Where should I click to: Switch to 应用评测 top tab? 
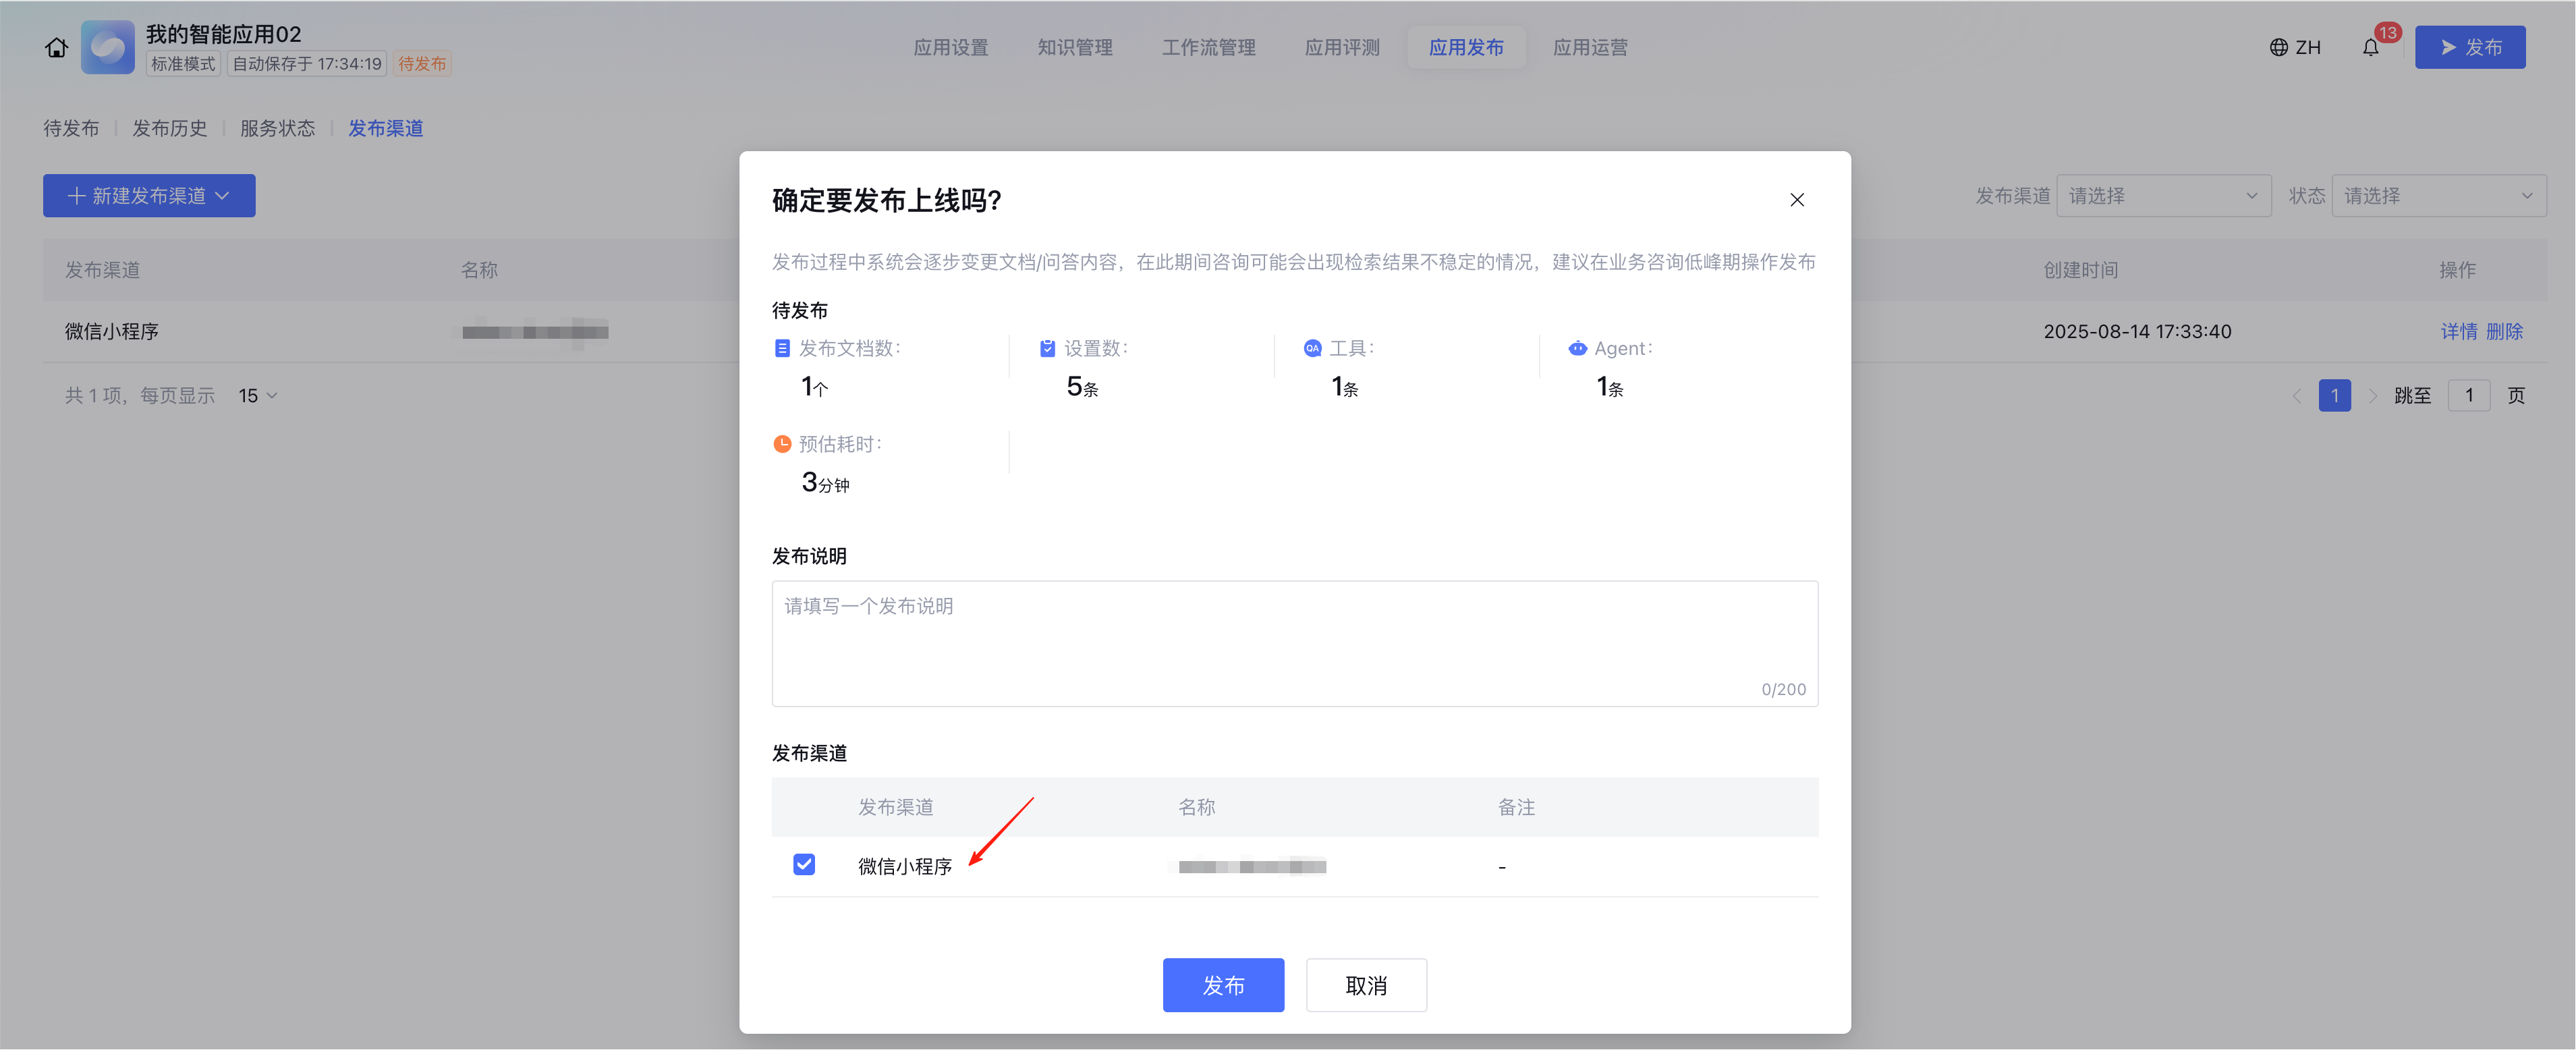pos(1341,47)
